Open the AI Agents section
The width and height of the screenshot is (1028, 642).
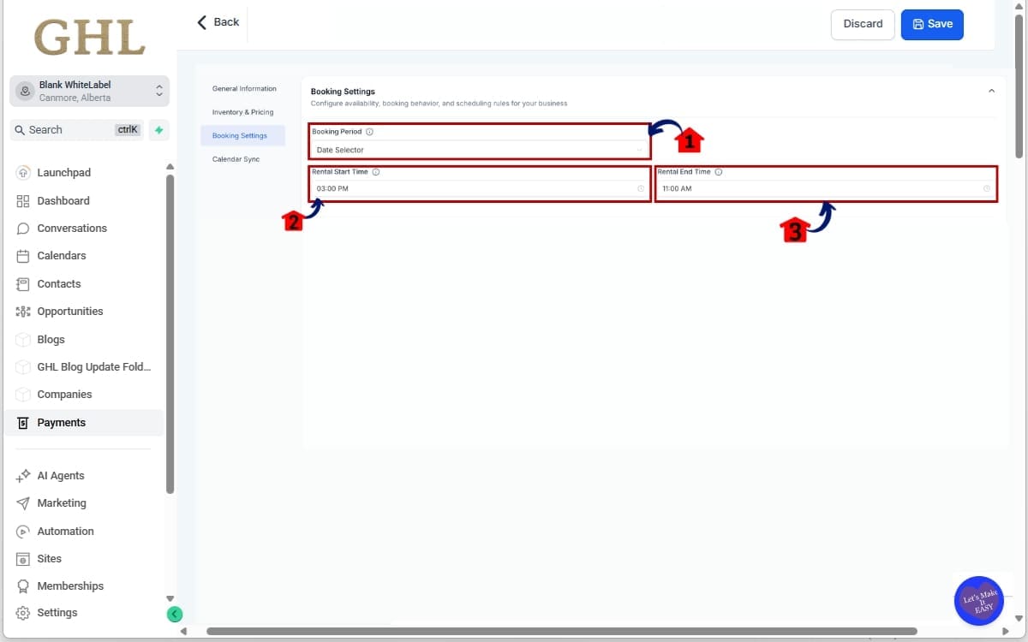pyautogui.click(x=23, y=475)
